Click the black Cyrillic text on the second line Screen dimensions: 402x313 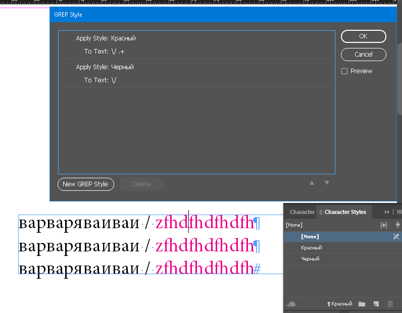pos(79,245)
